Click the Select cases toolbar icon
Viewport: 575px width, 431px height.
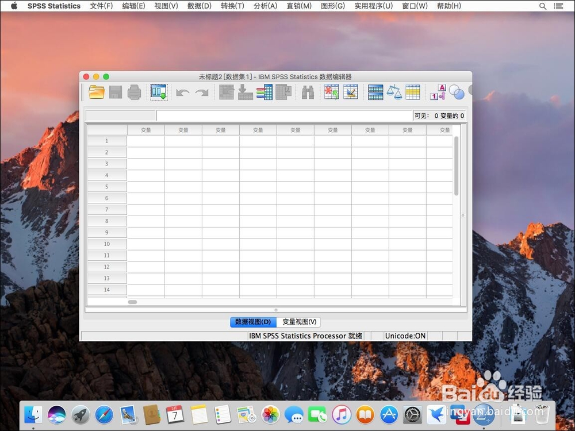click(413, 92)
